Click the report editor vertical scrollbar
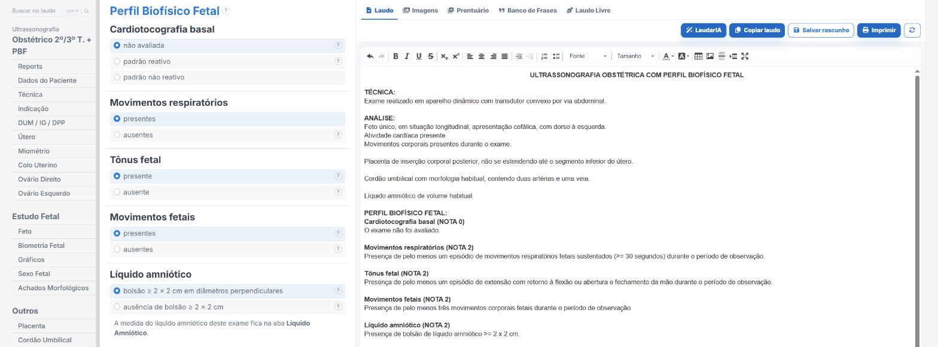 [918, 209]
